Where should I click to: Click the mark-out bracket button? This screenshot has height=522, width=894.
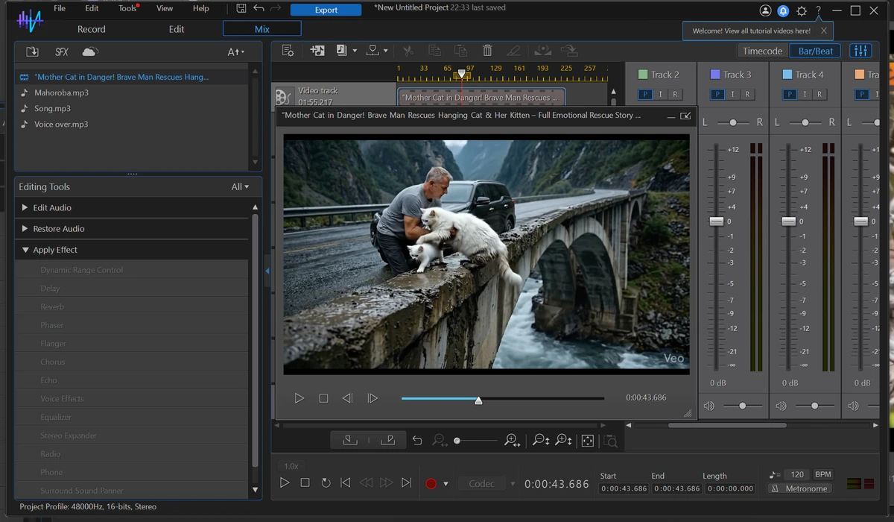tap(387, 441)
